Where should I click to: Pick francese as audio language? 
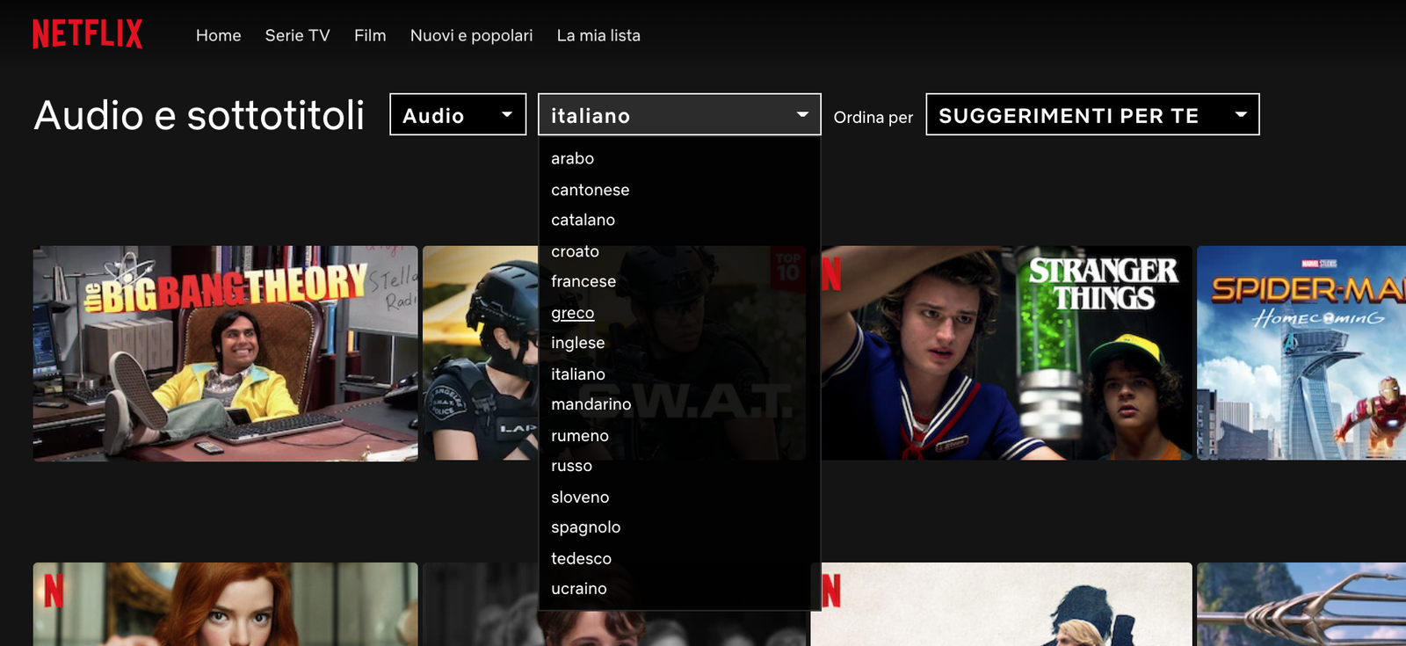point(583,281)
